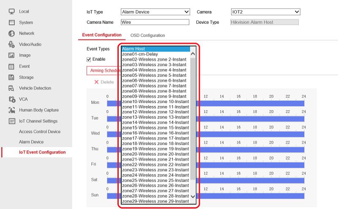Viewport: 338px width, 209px height.
Task: Open Access Control Device page
Action: 40,132
